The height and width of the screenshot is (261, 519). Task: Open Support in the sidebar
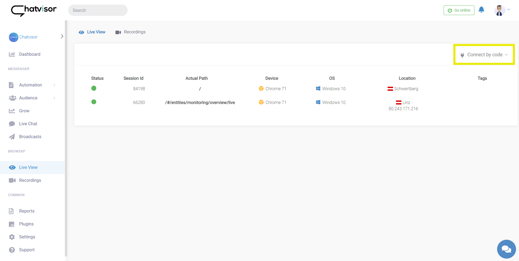pos(27,250)
